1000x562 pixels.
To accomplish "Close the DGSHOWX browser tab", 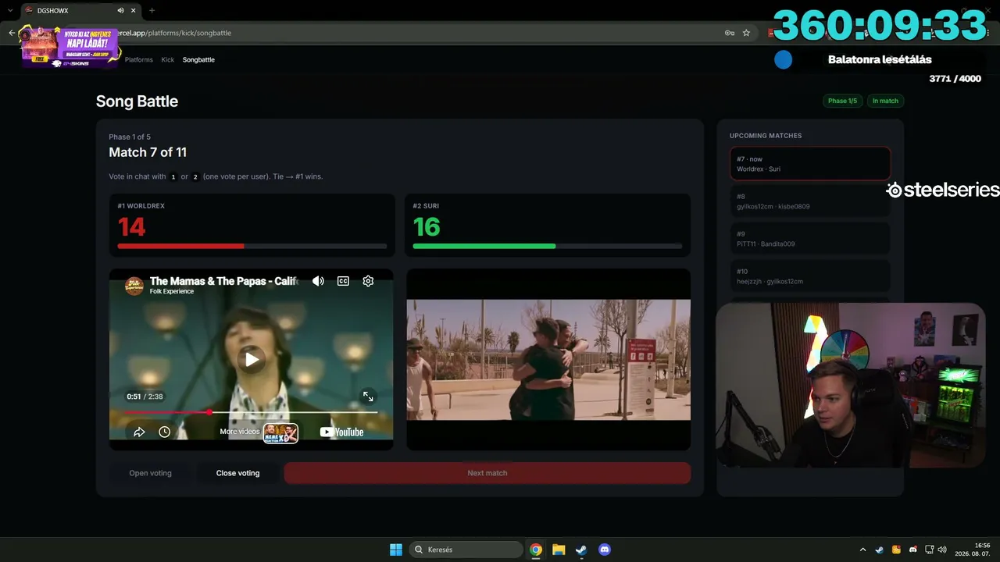I will coord(134,10).
